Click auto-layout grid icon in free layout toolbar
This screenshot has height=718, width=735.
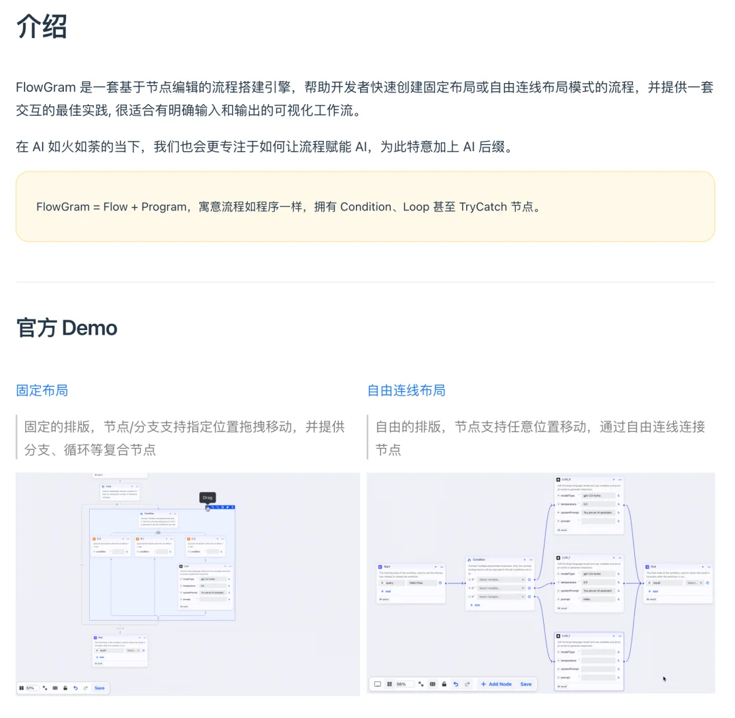(389, 684)
